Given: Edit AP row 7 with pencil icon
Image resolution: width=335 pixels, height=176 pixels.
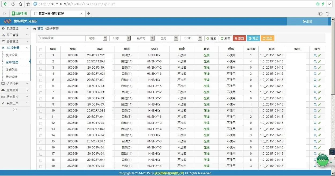Looking at the screenshot, I should pos(319,92).
